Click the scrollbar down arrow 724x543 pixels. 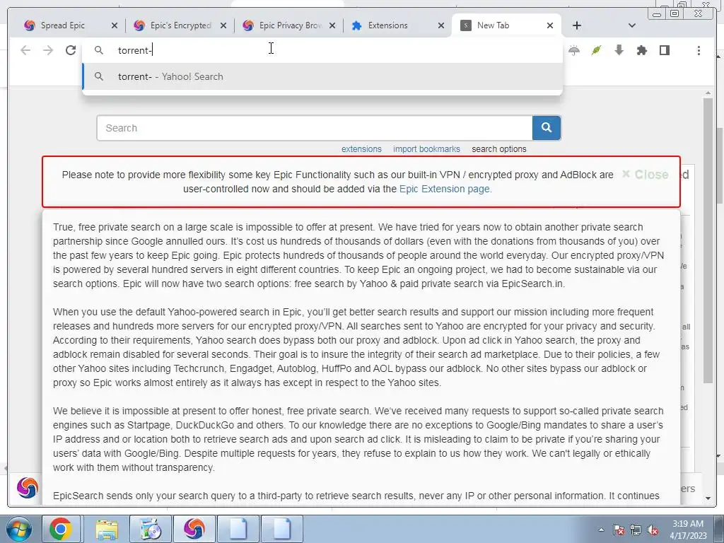(x=708, y=498)
